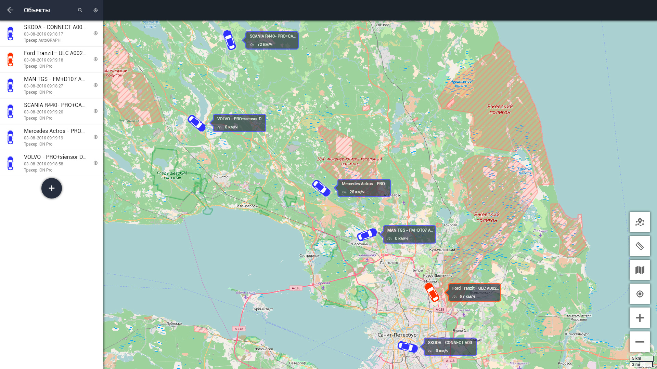
Task: Open Ford Tranzit 87 км/ч map label
Action: 475,292
